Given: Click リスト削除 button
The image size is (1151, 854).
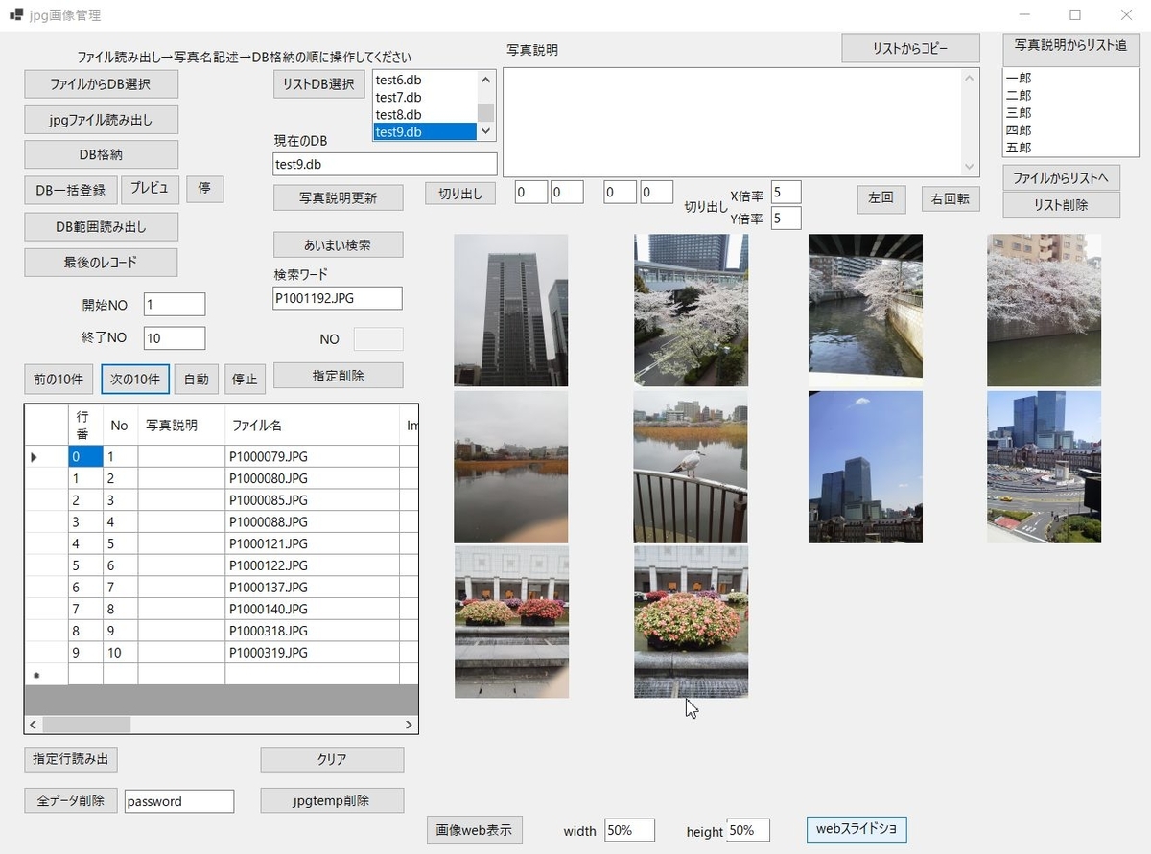Looking at the screenshot, I should tap(1061, 204).
